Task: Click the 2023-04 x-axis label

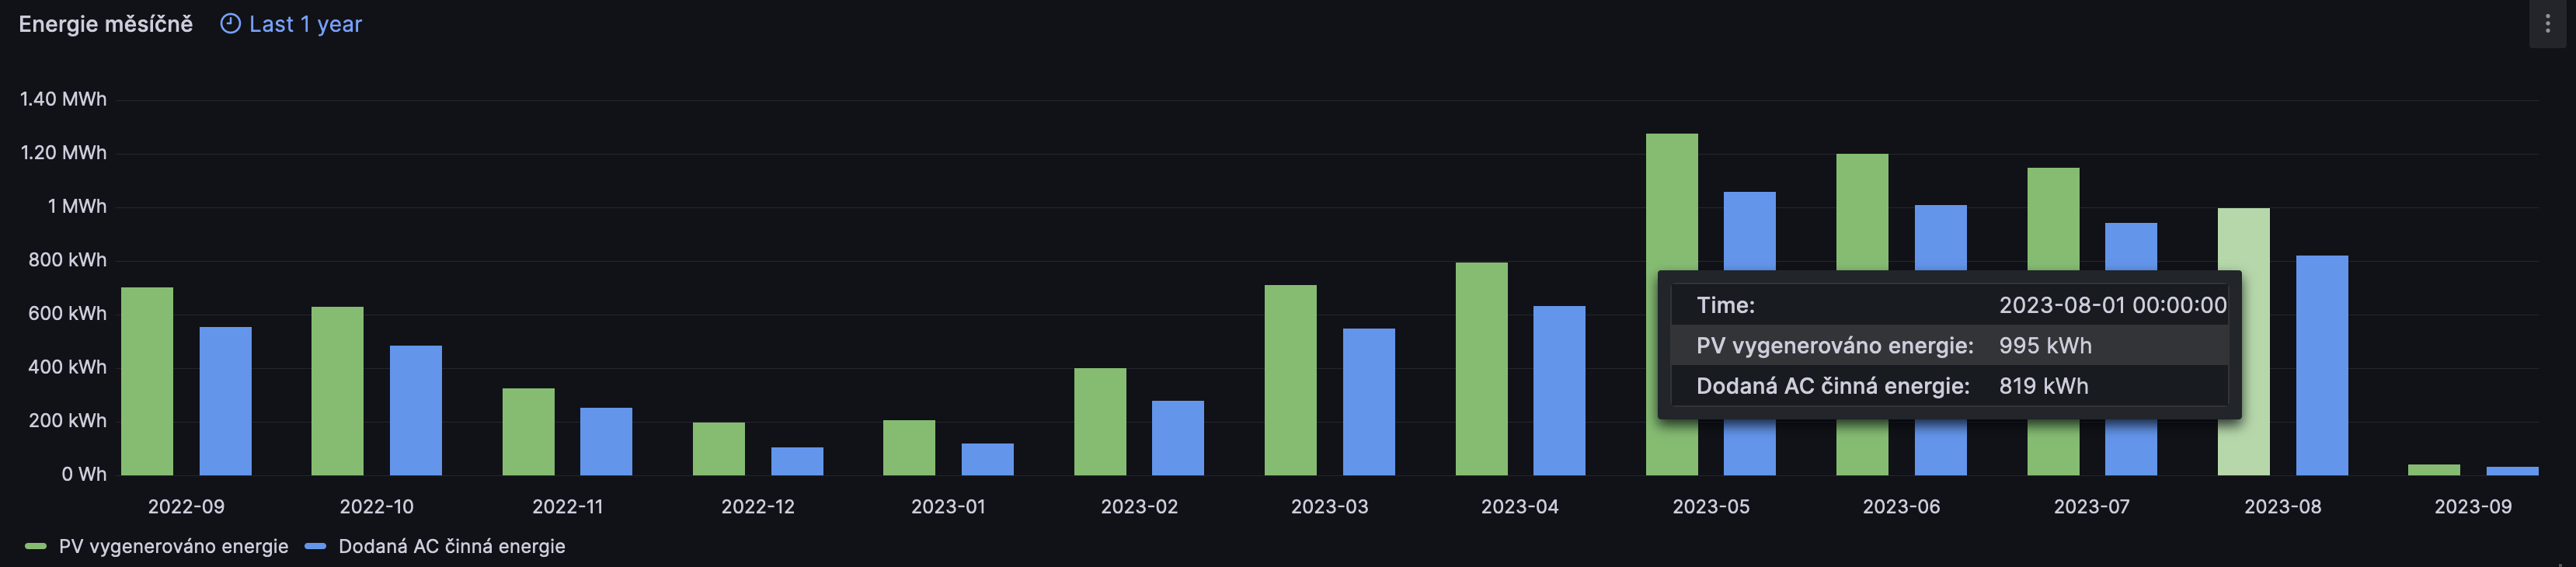Action: pyautogui.click(x=1520, y=507)
